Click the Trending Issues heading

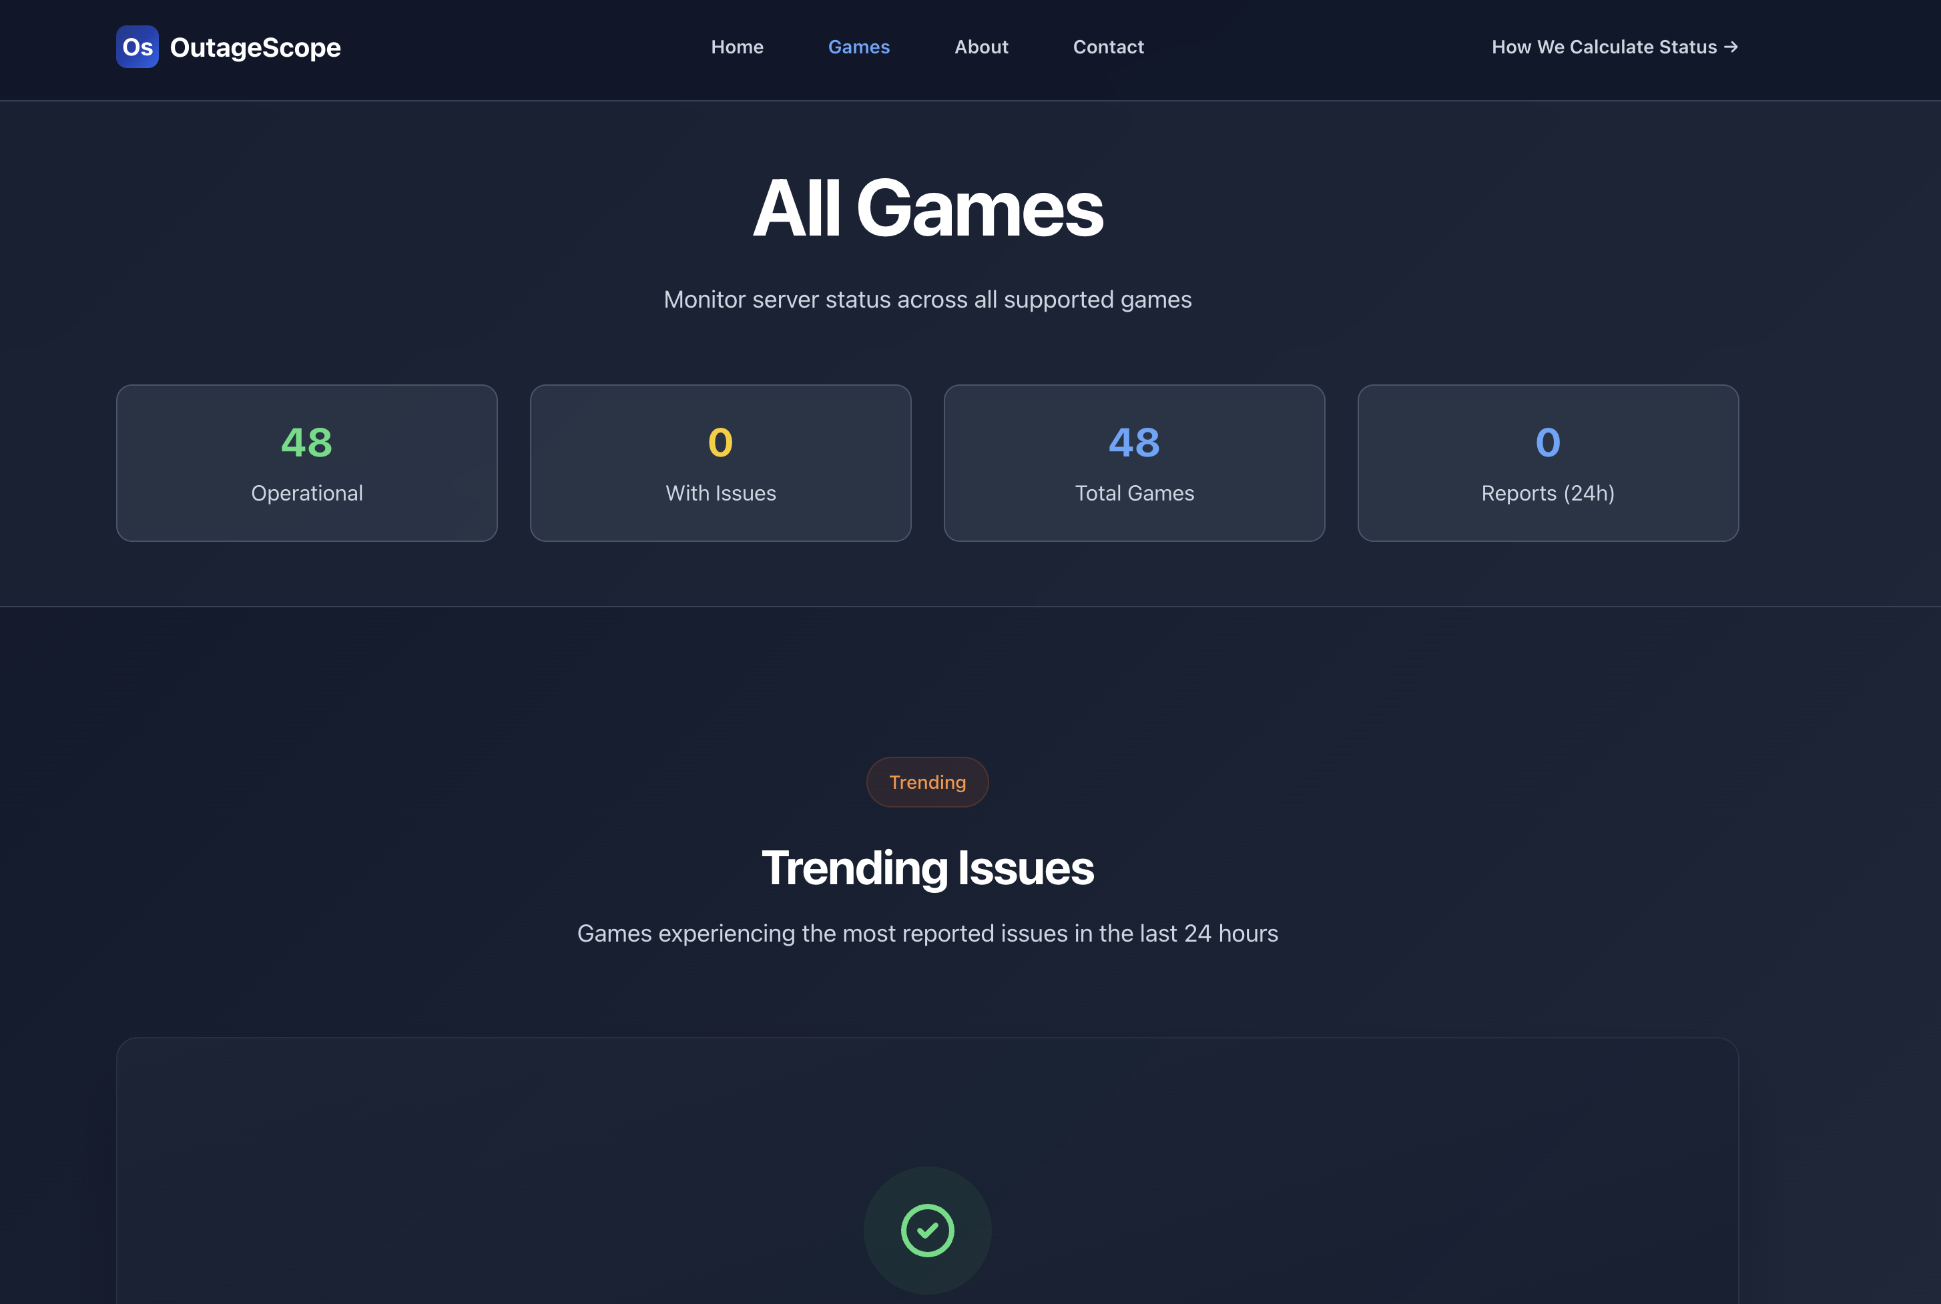tap(927, 868)
